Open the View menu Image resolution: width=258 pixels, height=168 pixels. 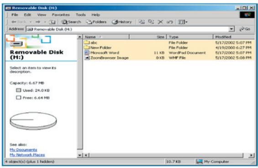point(42,15)
